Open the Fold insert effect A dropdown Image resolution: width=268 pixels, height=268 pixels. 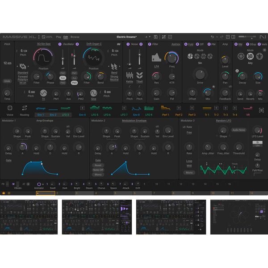[x=191, y=44]
